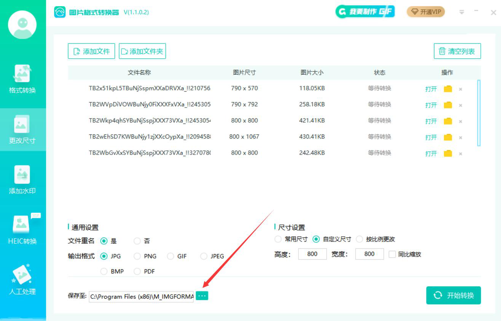
Task: Select the 常用尺寸 size option
Action: 278,239
